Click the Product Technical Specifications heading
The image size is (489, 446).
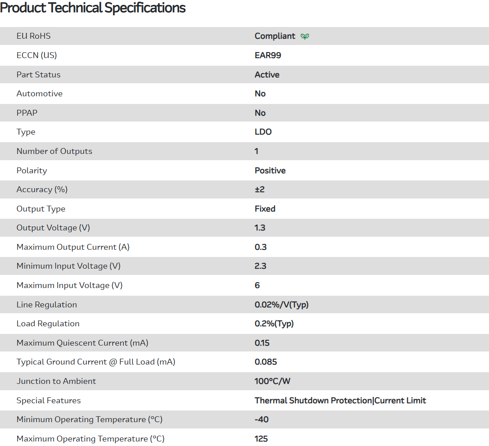click(x=93, y=8)
